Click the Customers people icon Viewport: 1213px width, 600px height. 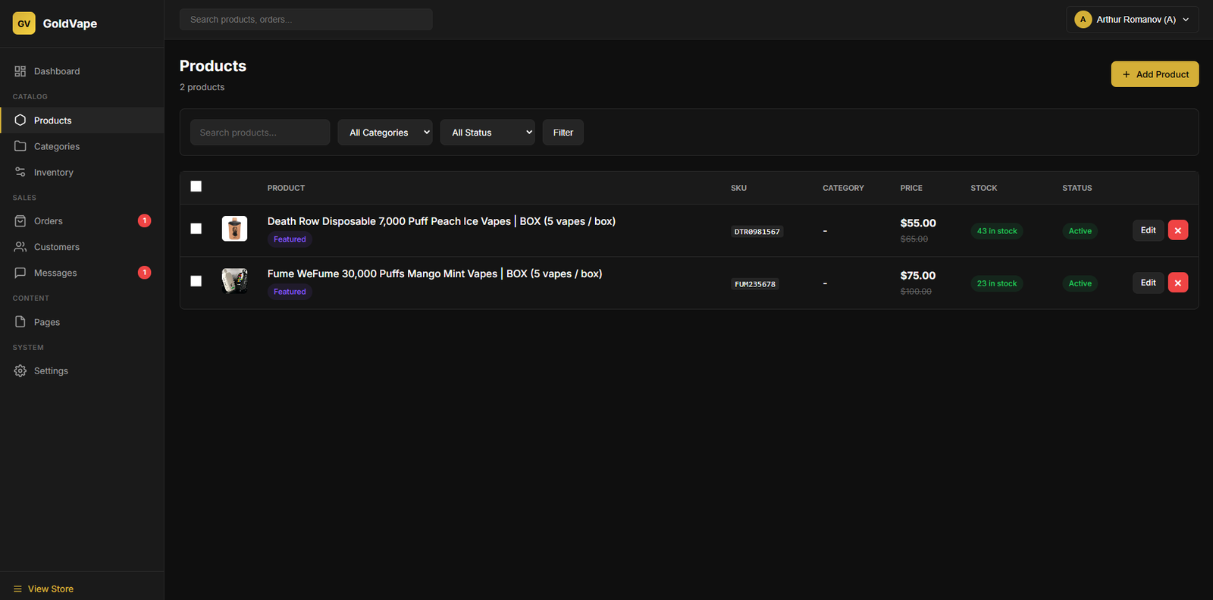click(20, 247)
